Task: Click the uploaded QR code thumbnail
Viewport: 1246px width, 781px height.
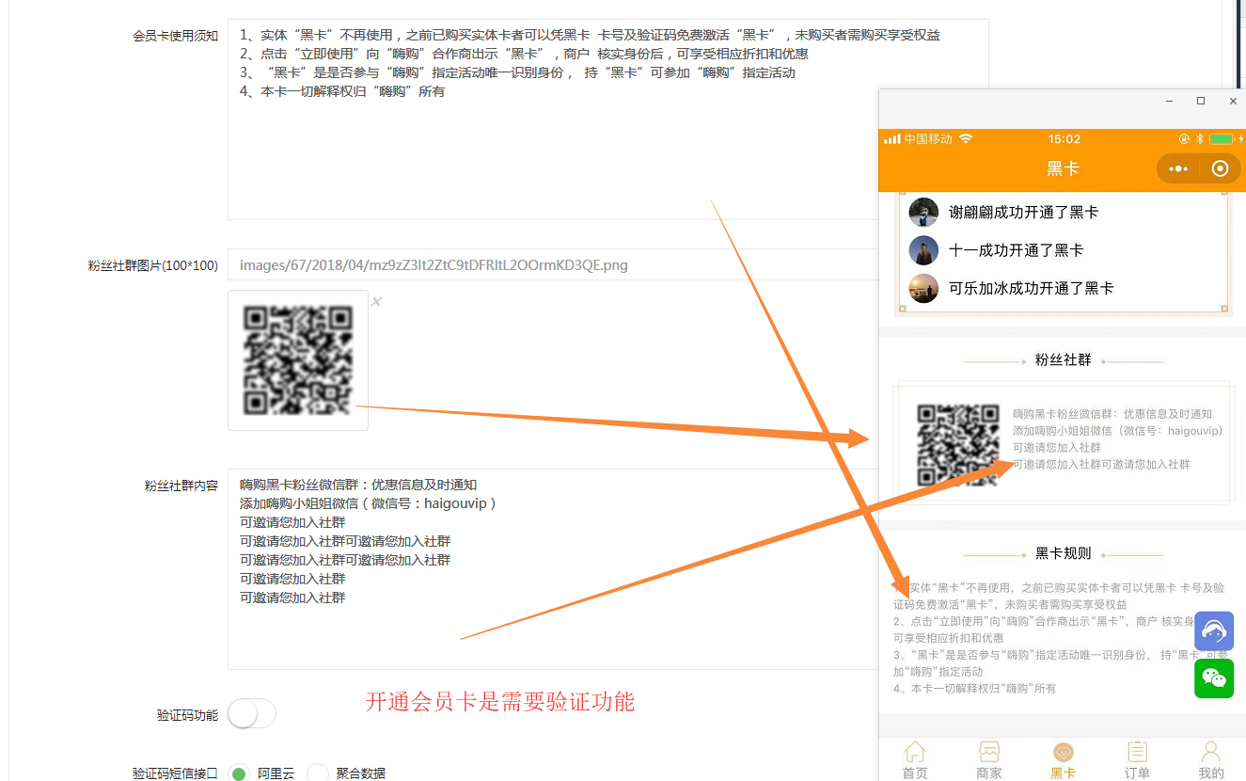Action: pyautogui.click(x=298, y=360)
